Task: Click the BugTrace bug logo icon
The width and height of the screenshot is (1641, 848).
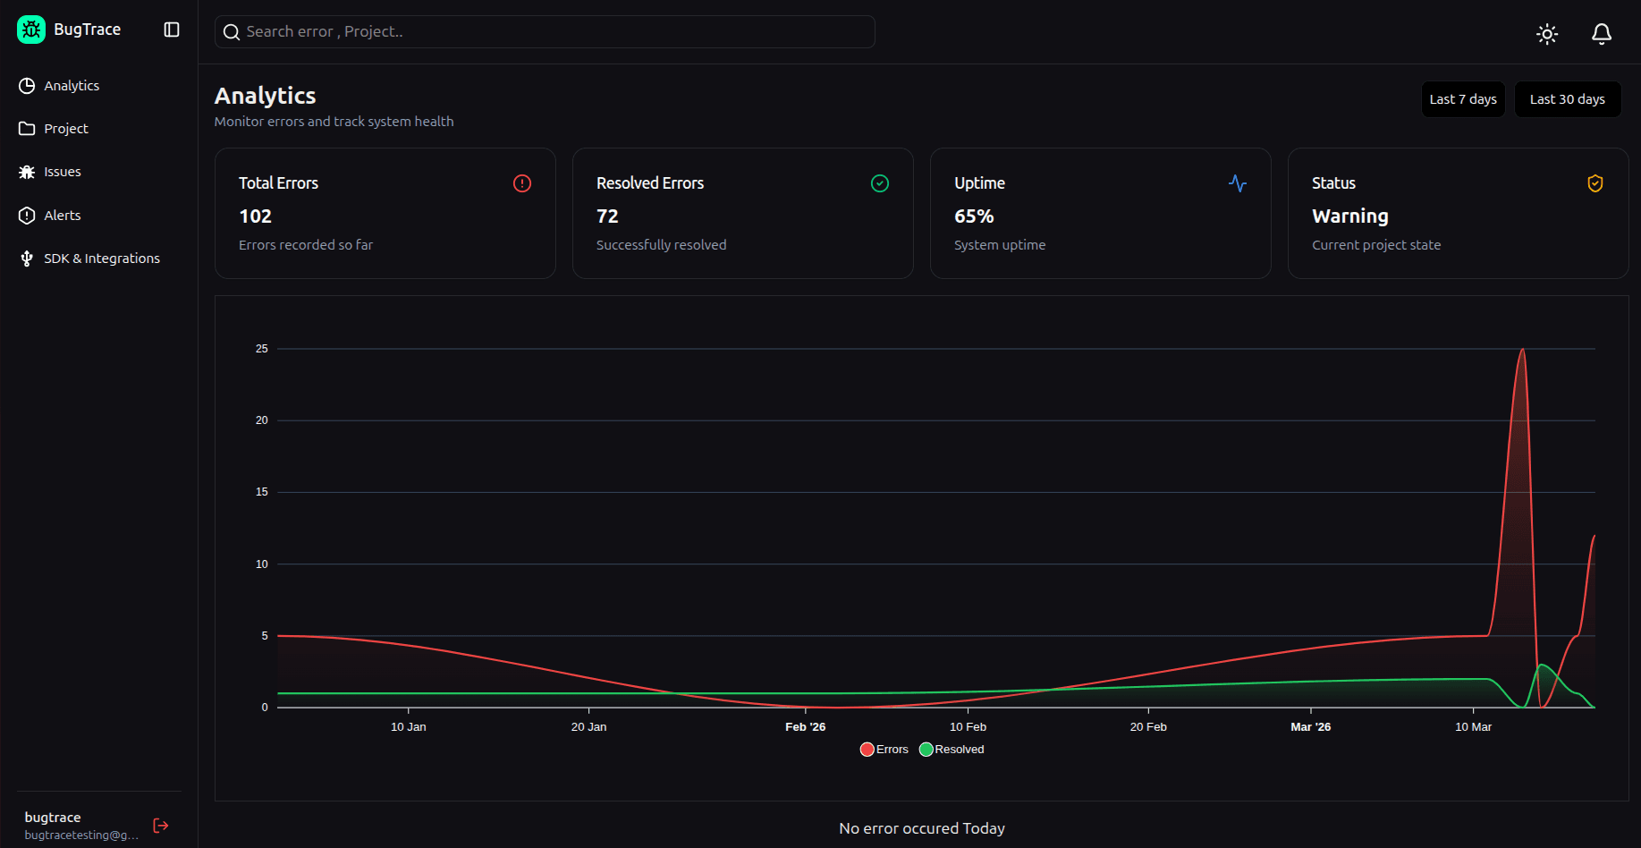Action: pyautogui.click(x=31, y=30)
